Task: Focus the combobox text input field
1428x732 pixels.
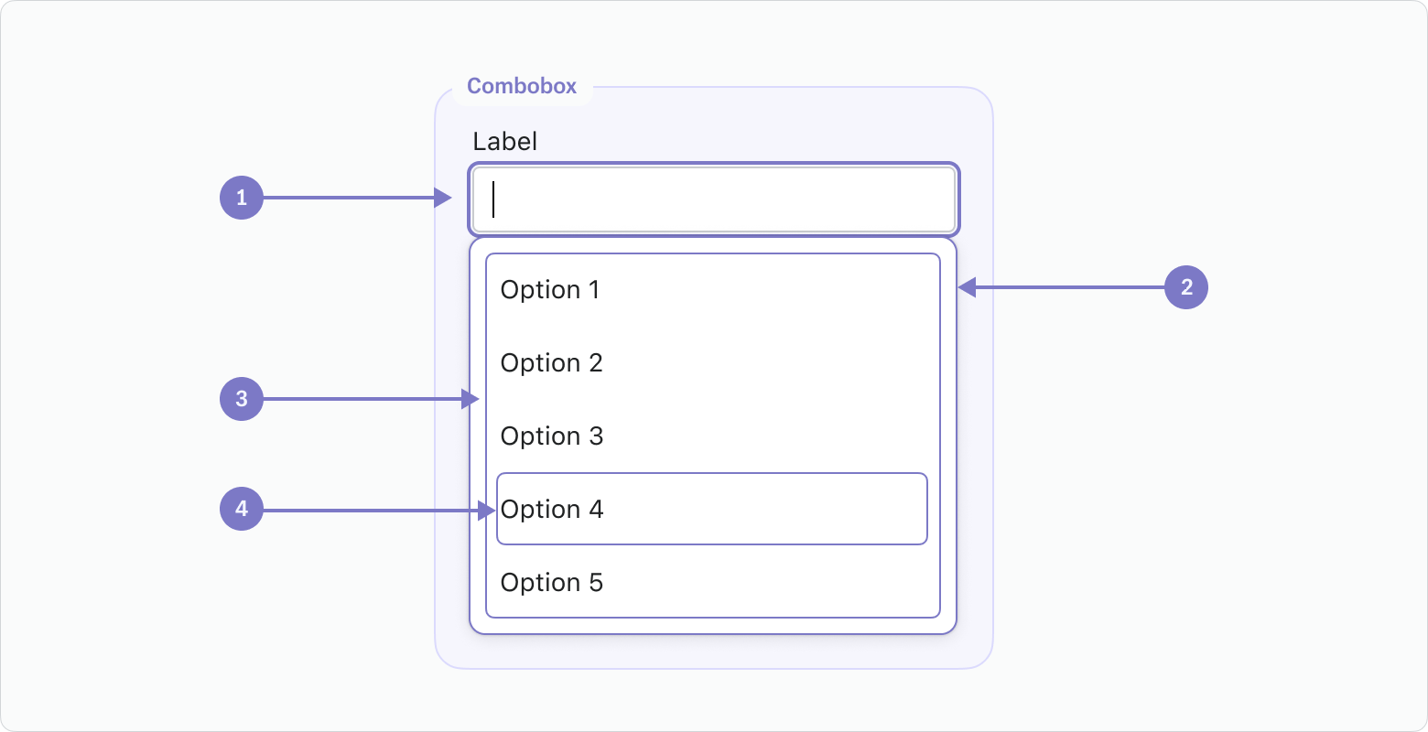Action: [714, 199]
